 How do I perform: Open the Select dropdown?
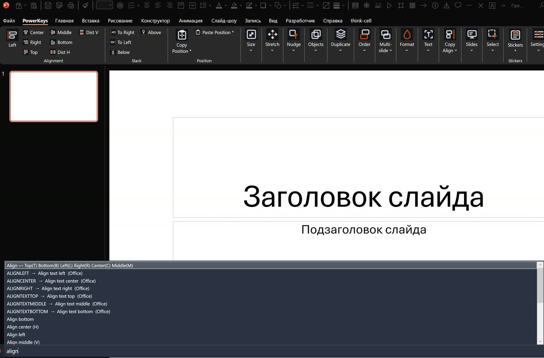493,41
